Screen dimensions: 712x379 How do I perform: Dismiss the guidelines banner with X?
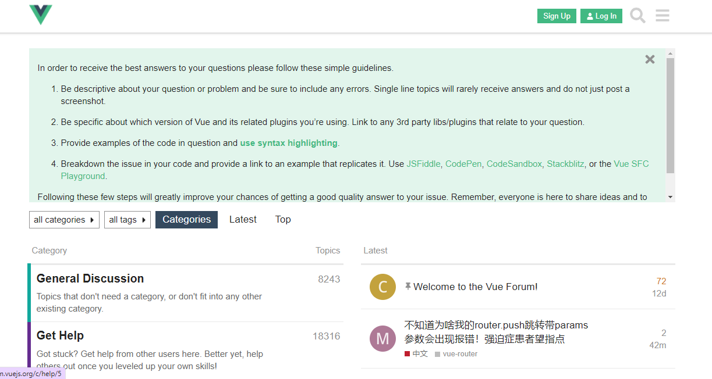[x=650, y=59]
